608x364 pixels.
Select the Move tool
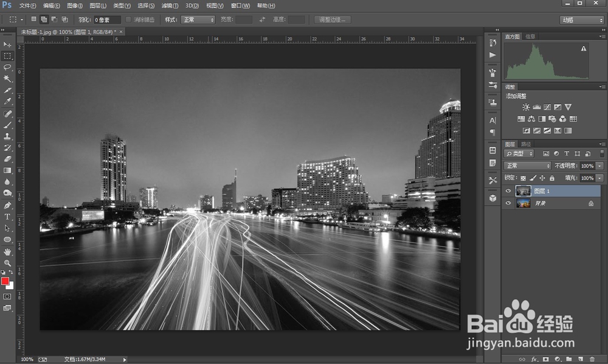coord(7,44)
